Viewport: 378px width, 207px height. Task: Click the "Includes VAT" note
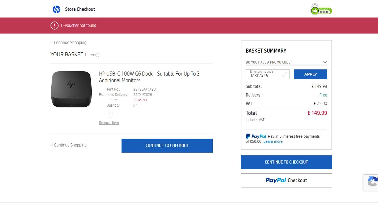click(255, 120)
